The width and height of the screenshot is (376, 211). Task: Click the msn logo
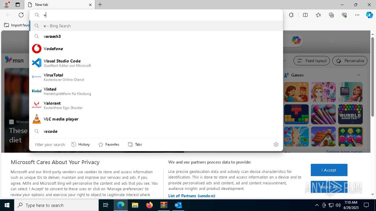tap(14, 60)
